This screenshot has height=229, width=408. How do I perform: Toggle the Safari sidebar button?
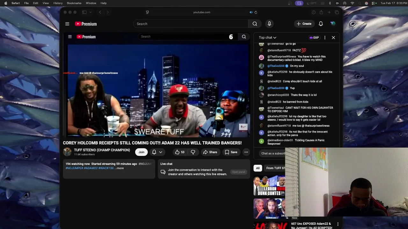coord(84,12)
